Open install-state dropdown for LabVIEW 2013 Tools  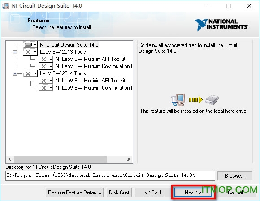click(30, 52)
